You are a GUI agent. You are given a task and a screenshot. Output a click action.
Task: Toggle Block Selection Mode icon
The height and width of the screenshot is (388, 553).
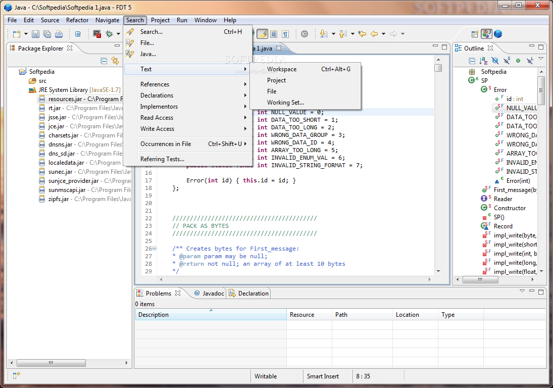pos(274,34)
